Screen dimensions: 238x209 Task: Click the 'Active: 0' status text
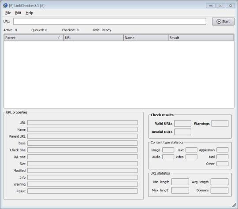(x=10, y=30)
